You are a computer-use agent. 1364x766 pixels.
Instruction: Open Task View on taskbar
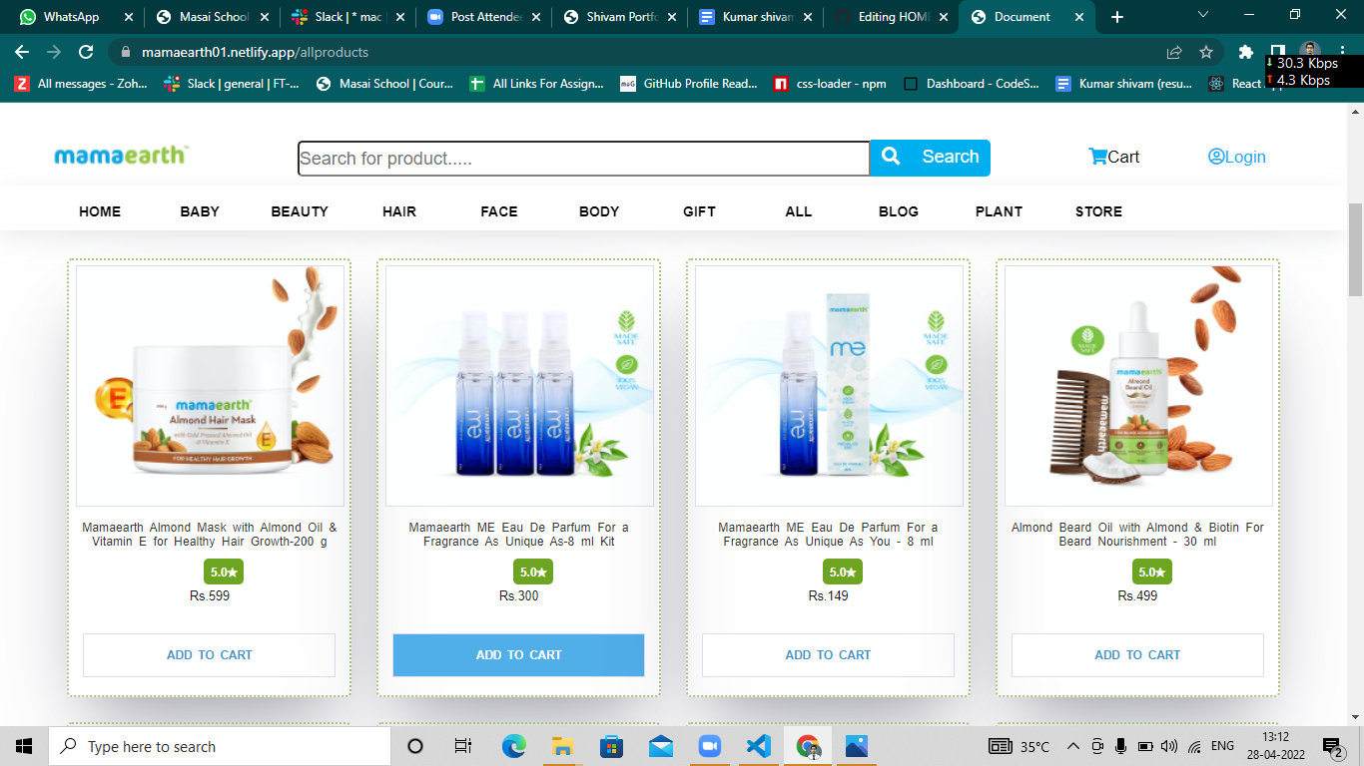(x=463, y=746)
